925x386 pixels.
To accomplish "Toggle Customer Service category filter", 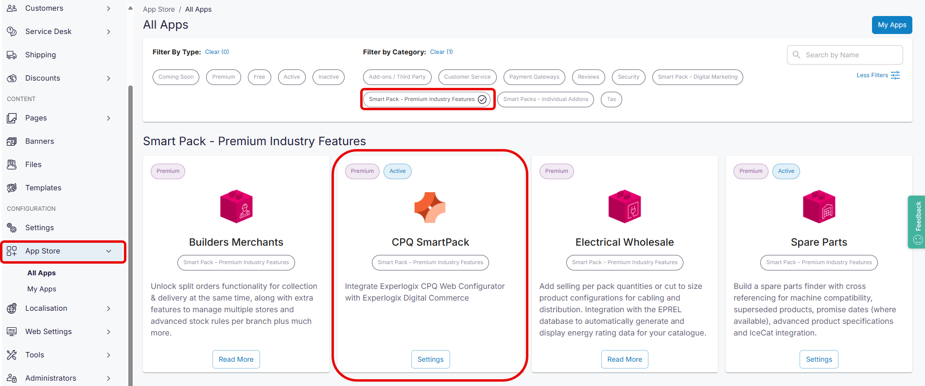I will click(x=467, y=77).
